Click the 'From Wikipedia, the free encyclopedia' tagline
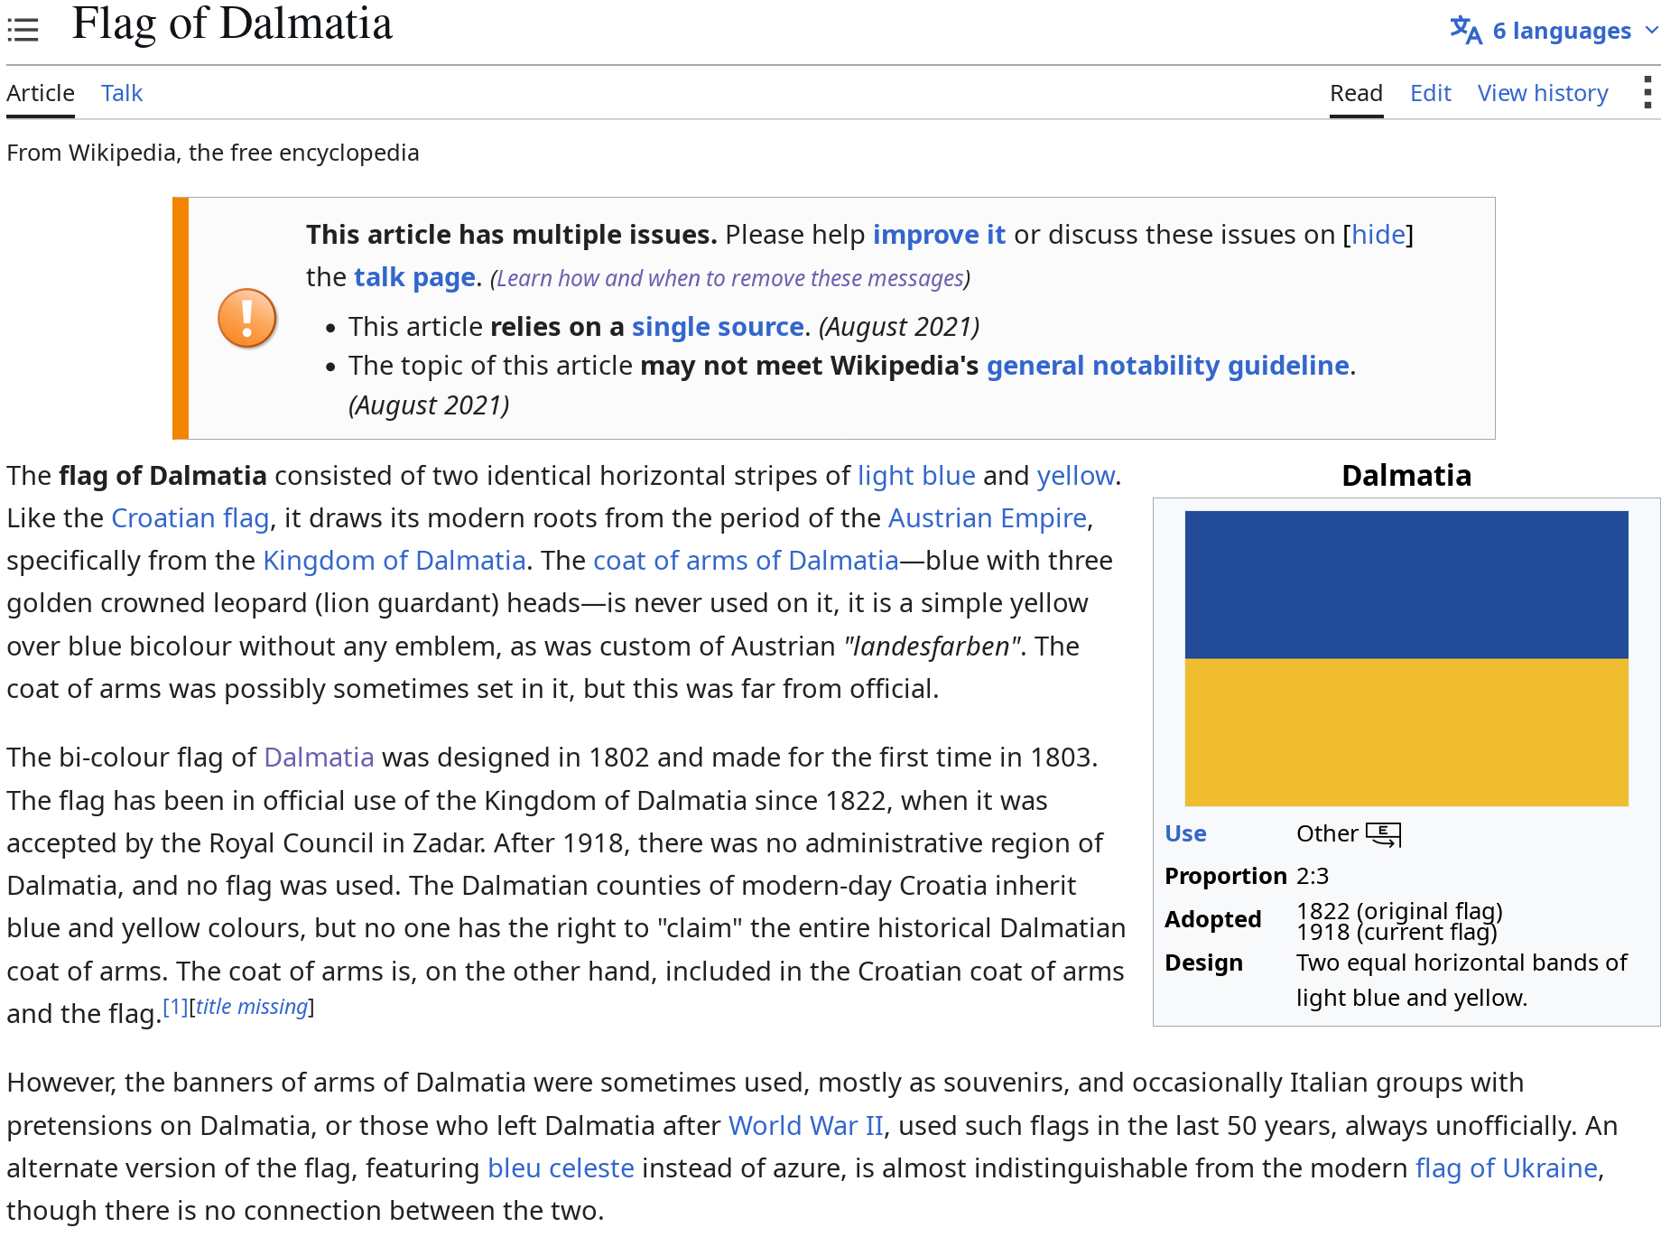The image size is (1661, 1237). pyautogui.click(x=213, y=153)
